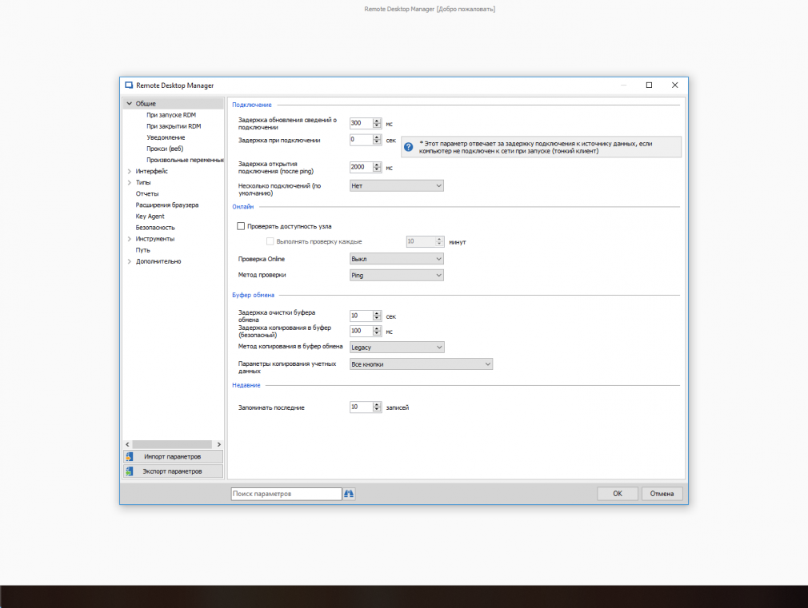Click the 300 мс delay value field
Viewport: 808px width, 608px height.
pos(362,123)
